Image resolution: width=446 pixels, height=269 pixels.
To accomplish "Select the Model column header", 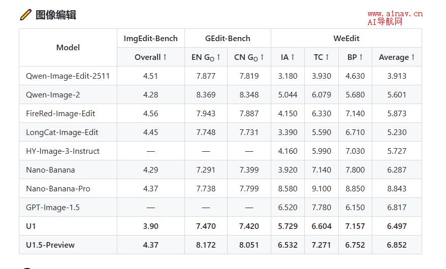I will [68, 47].
